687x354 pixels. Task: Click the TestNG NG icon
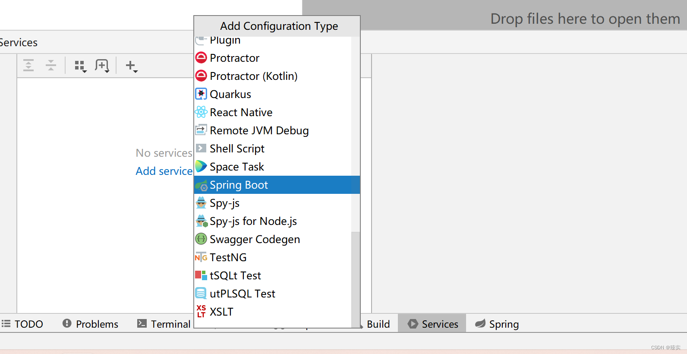click(x=201, y=257)
